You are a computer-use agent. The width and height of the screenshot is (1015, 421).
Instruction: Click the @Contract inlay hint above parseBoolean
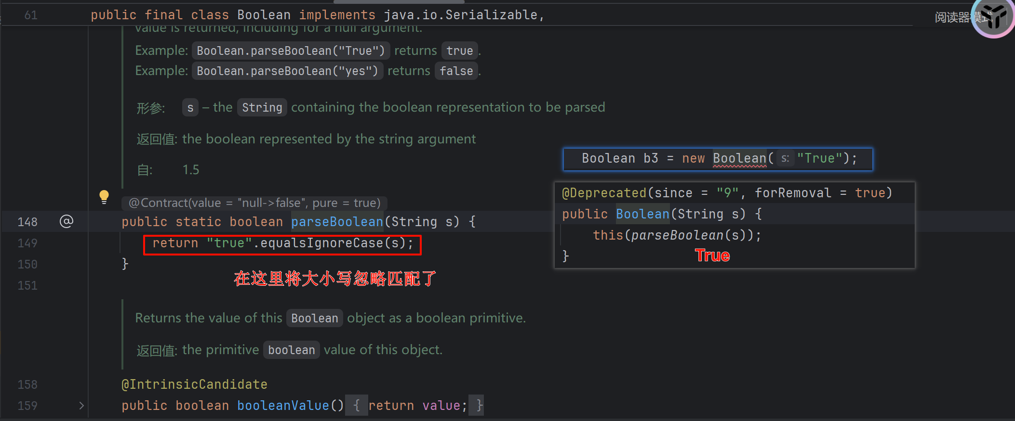point(254,203)
